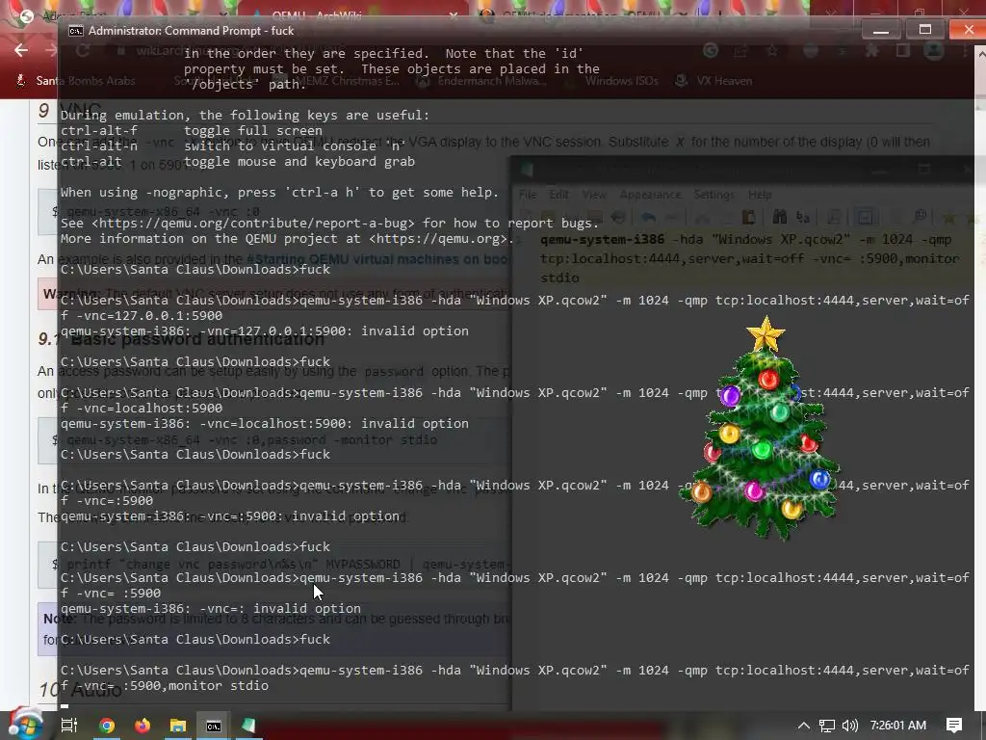
Task: Click the Undo arrow in editor toolbar
Action: 648,217
